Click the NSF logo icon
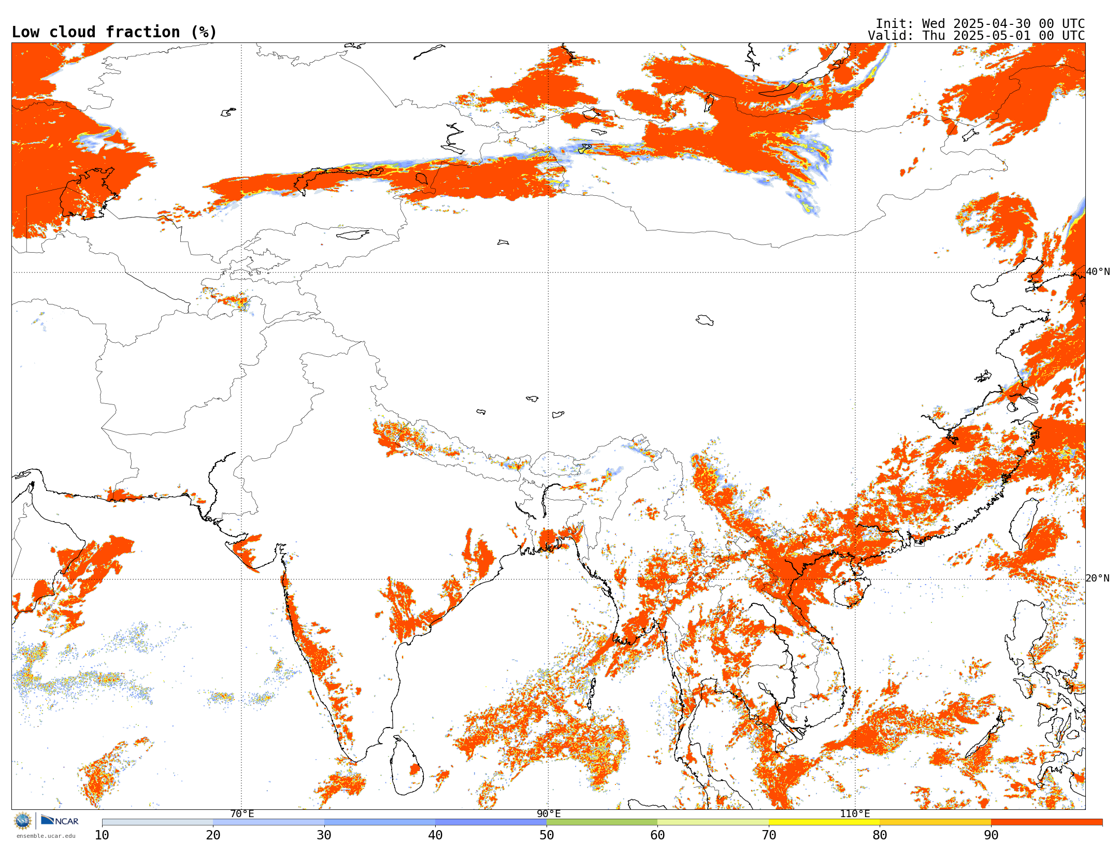 pyautogui.click(x=23, y=821)
